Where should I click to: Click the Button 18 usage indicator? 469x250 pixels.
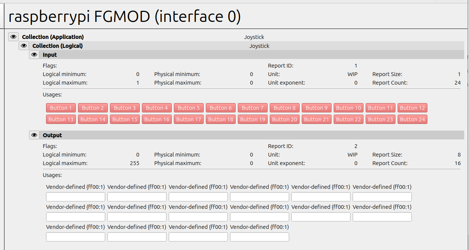tap(221, 119)
